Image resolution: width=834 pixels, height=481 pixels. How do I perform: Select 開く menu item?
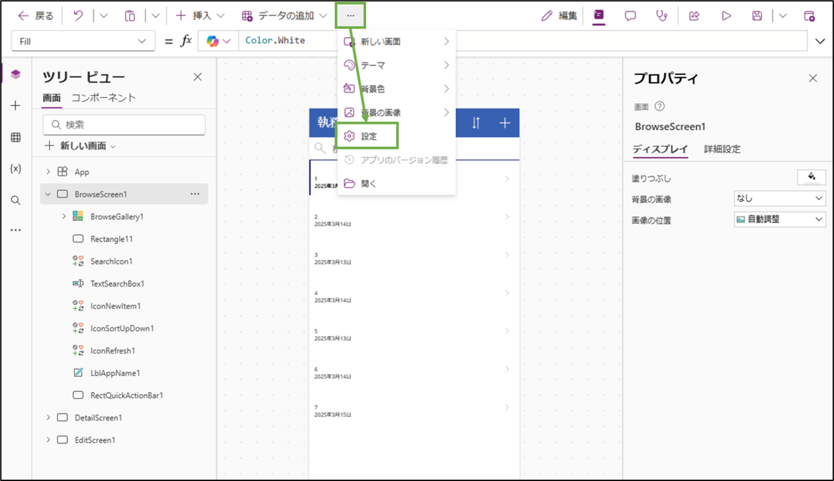(396, 184)
